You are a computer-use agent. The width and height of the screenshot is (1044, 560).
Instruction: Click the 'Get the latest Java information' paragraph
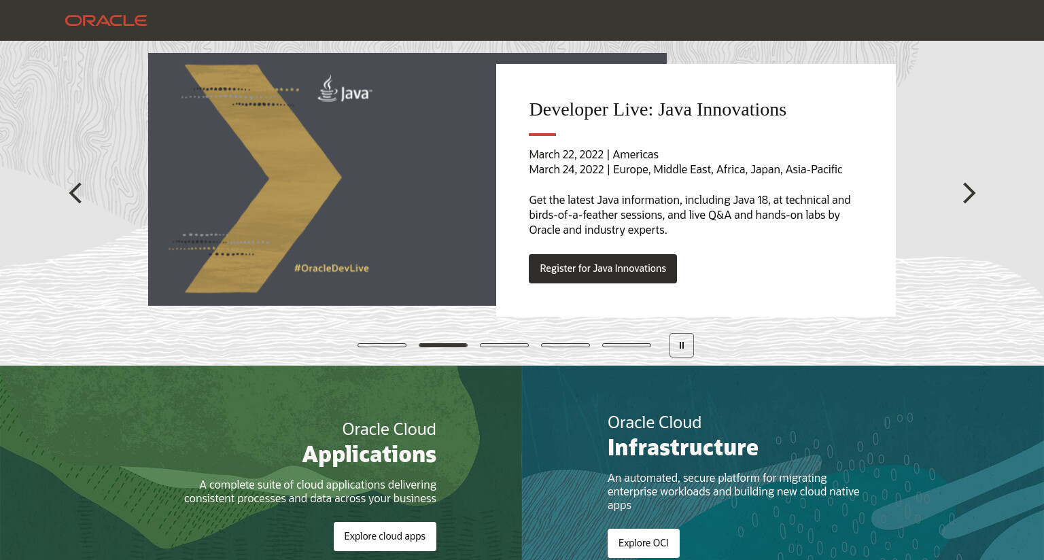tap(690, 215)
